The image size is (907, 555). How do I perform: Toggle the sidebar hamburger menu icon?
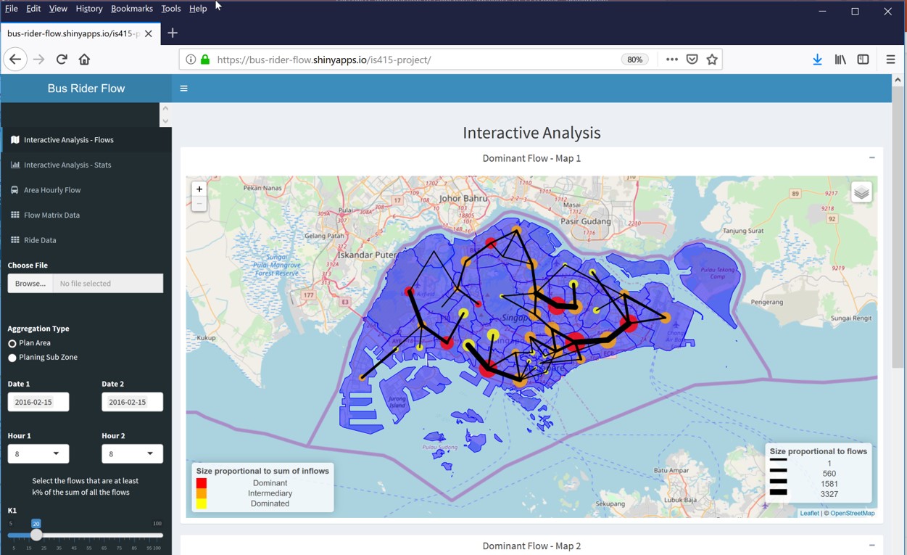(183, 89)
